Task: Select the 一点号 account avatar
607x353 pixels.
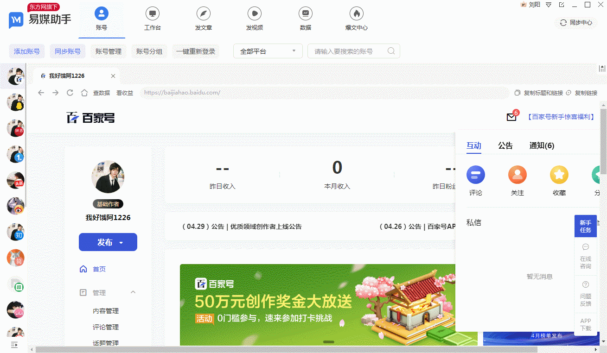Action: tap(15, 154)
